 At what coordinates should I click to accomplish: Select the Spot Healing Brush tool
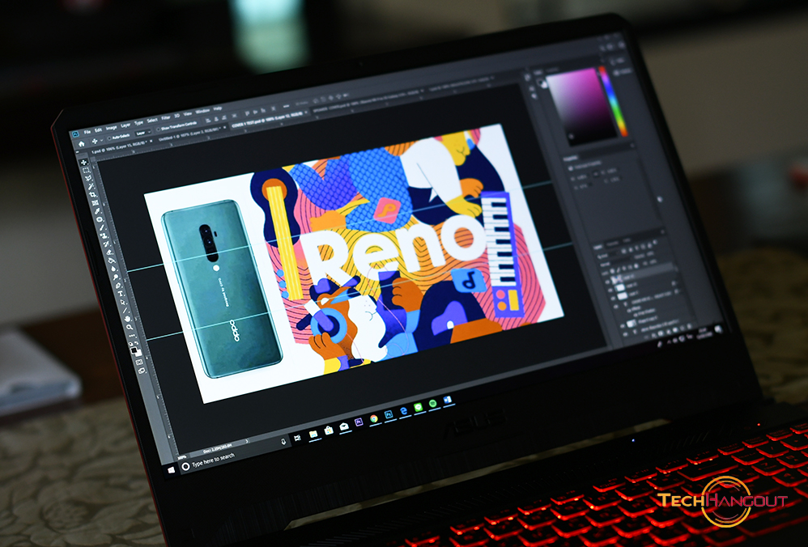pos(100,219)
